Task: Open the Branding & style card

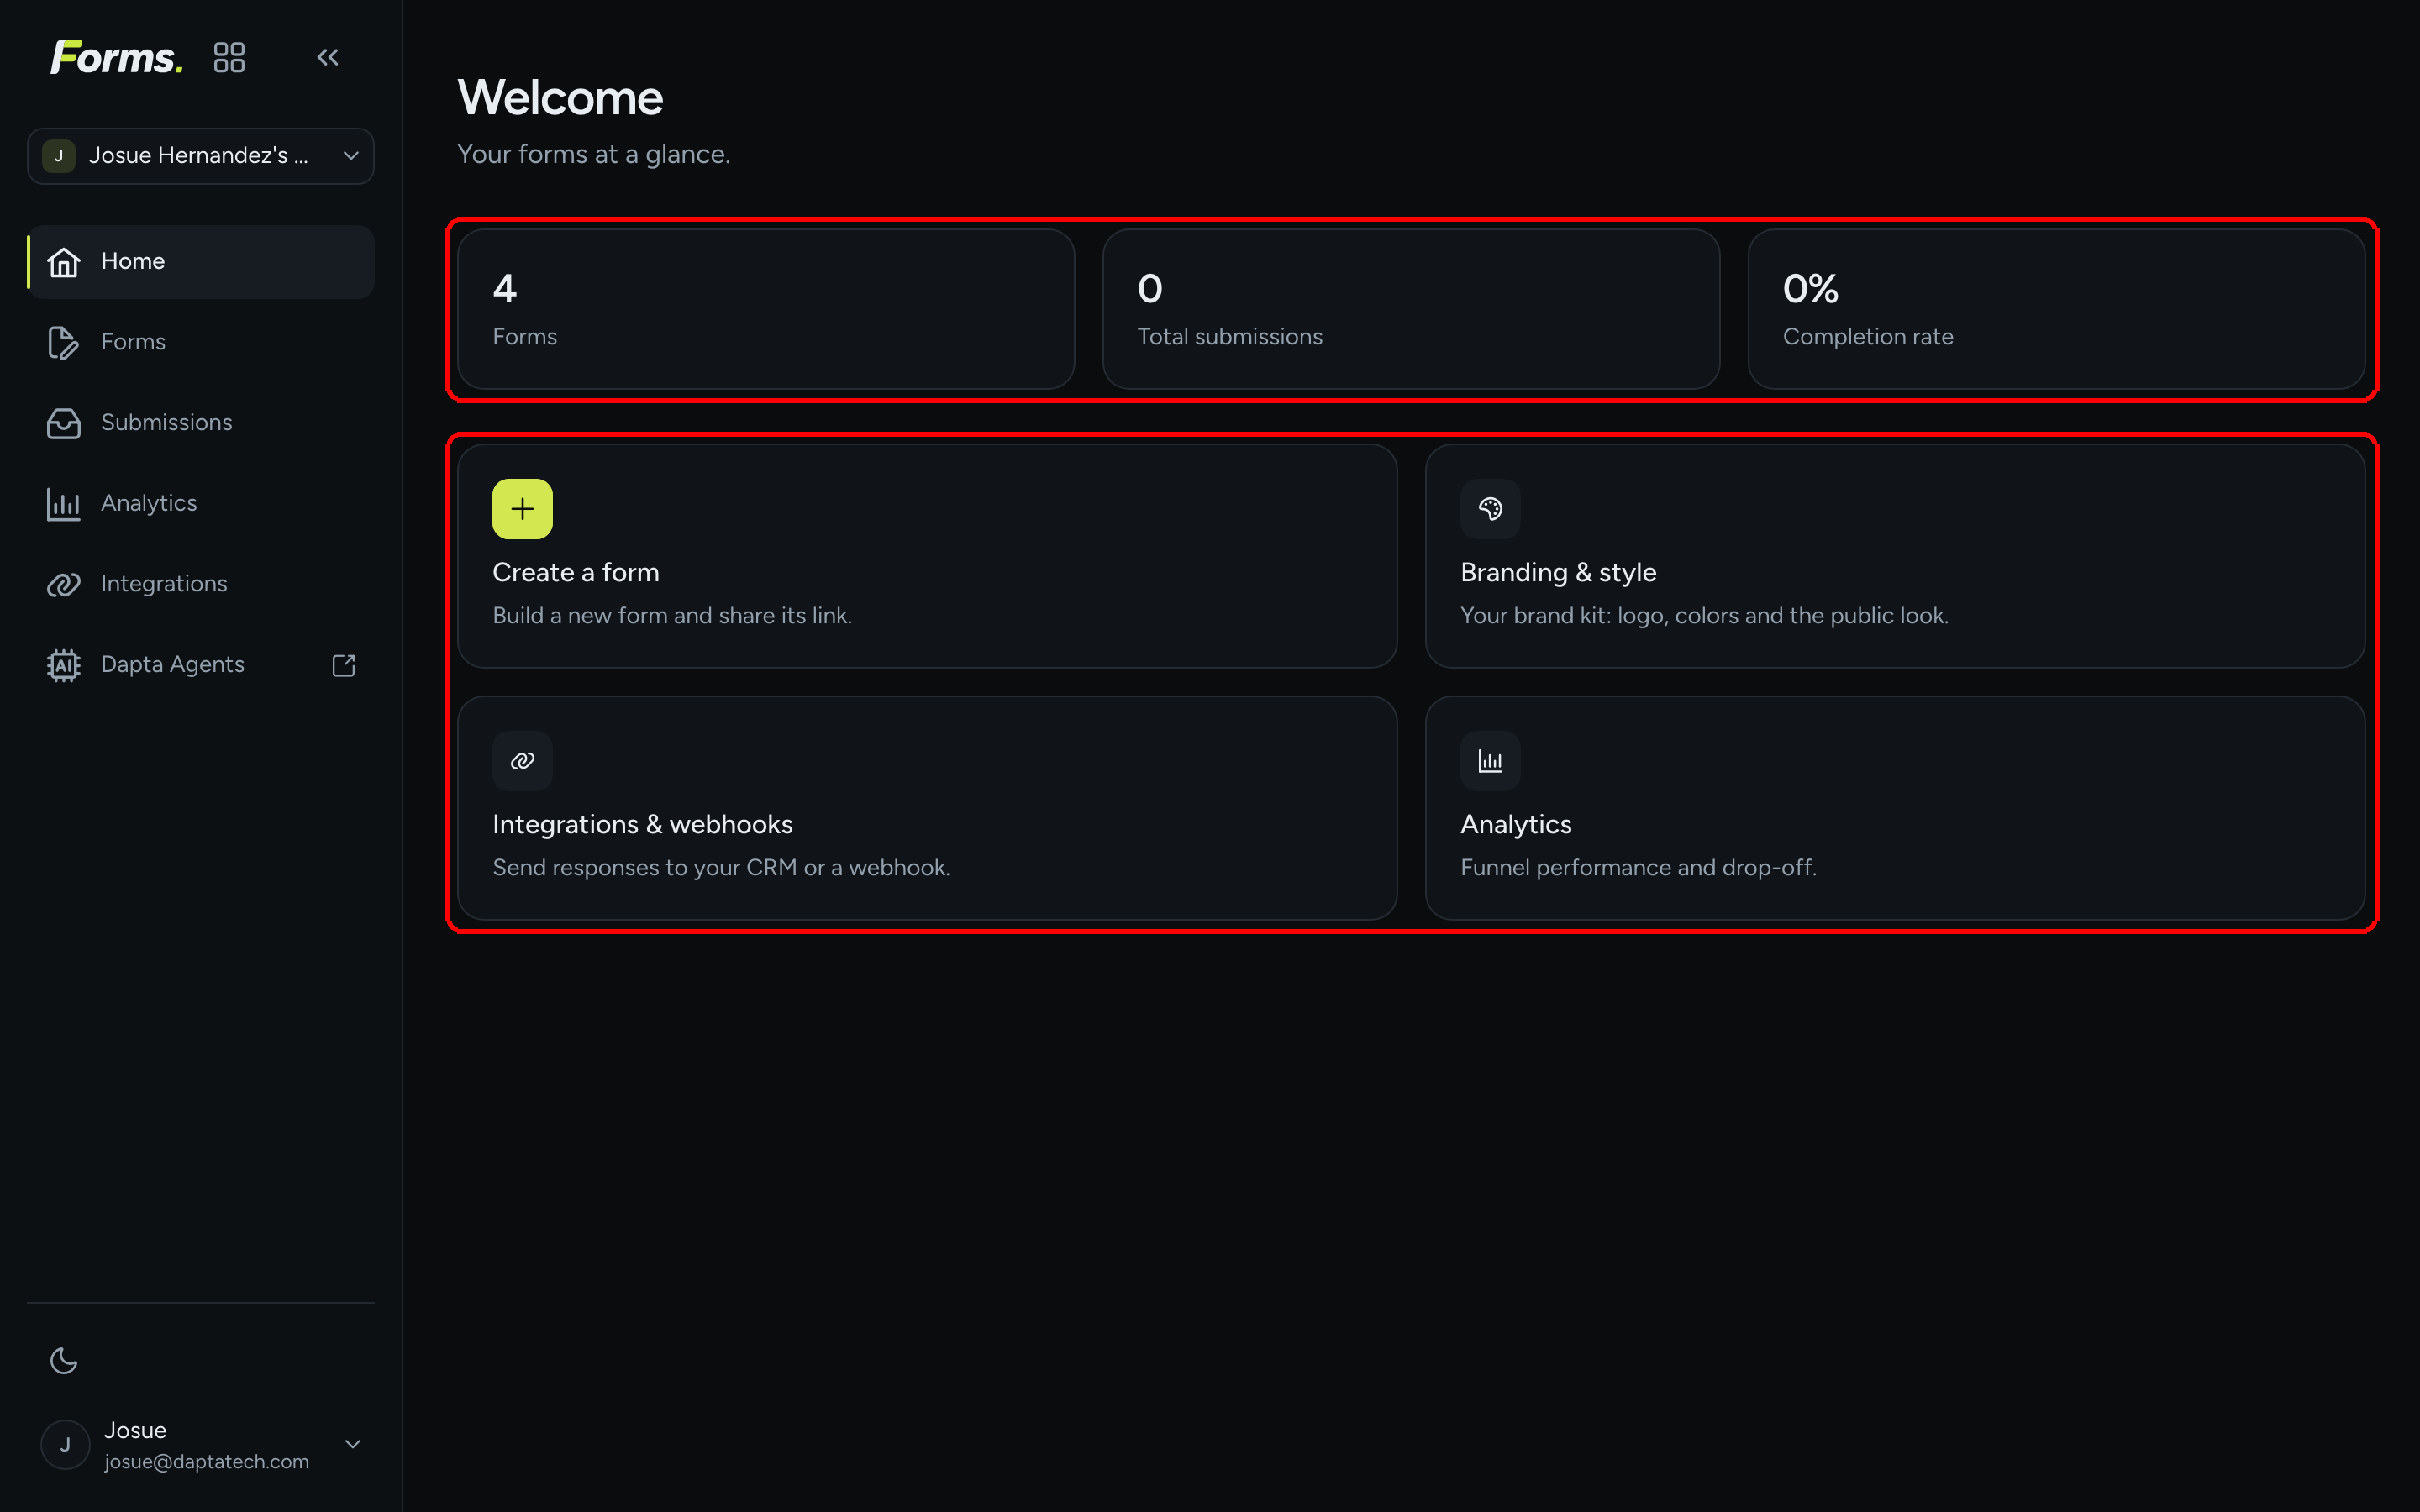Action: point(1894,556)
